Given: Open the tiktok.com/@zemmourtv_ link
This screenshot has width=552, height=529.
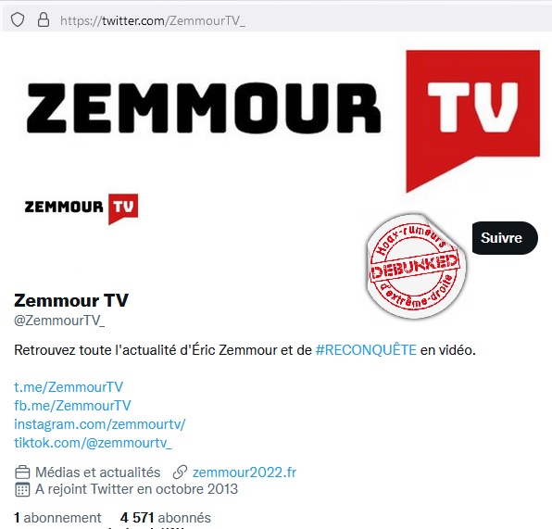Looking at the screenshot, I should 93,443.
